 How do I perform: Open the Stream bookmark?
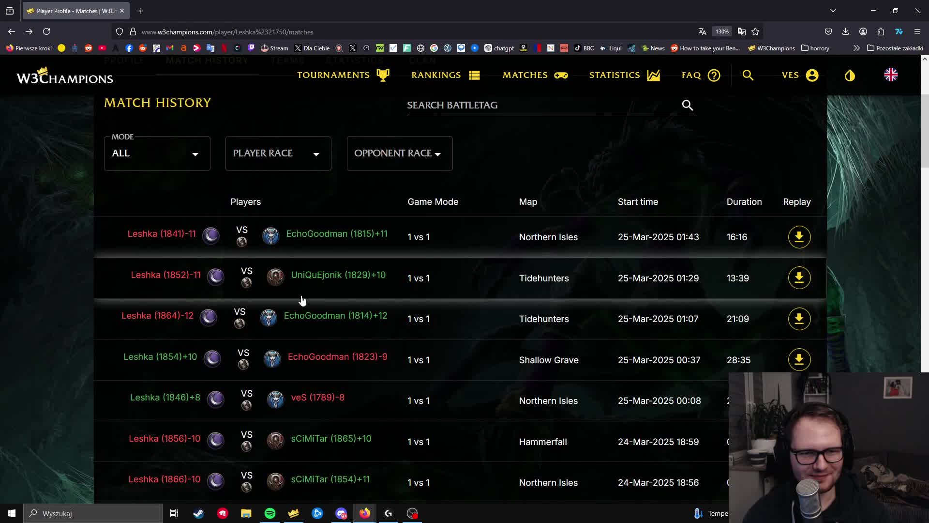click(x=274, y=48)
